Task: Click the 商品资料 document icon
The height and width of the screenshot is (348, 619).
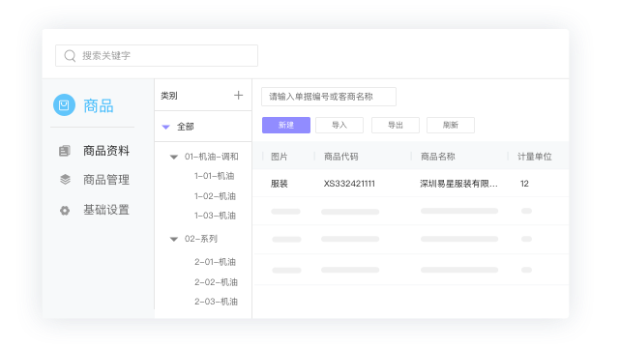Action: pos(65,151)
